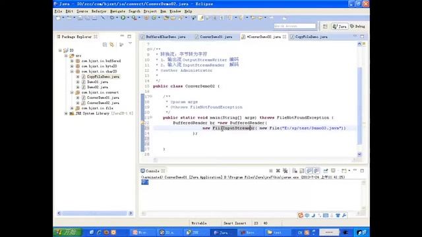The width and height of the screenshot is (422, 237).
Task: Click the Pin Console icon
Action: click(x=326, y=171)
